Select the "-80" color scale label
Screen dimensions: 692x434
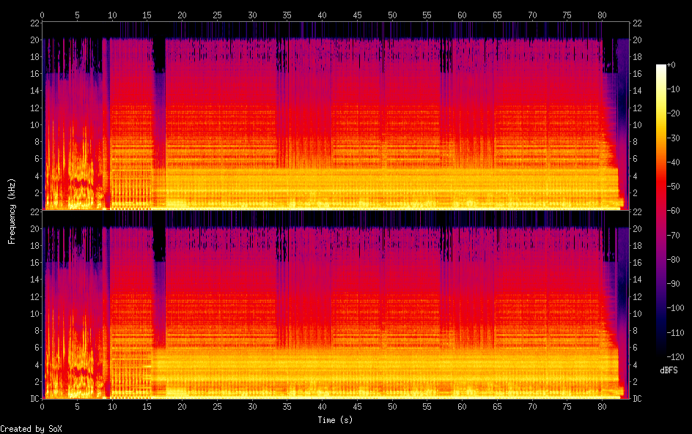coord(673,260)
